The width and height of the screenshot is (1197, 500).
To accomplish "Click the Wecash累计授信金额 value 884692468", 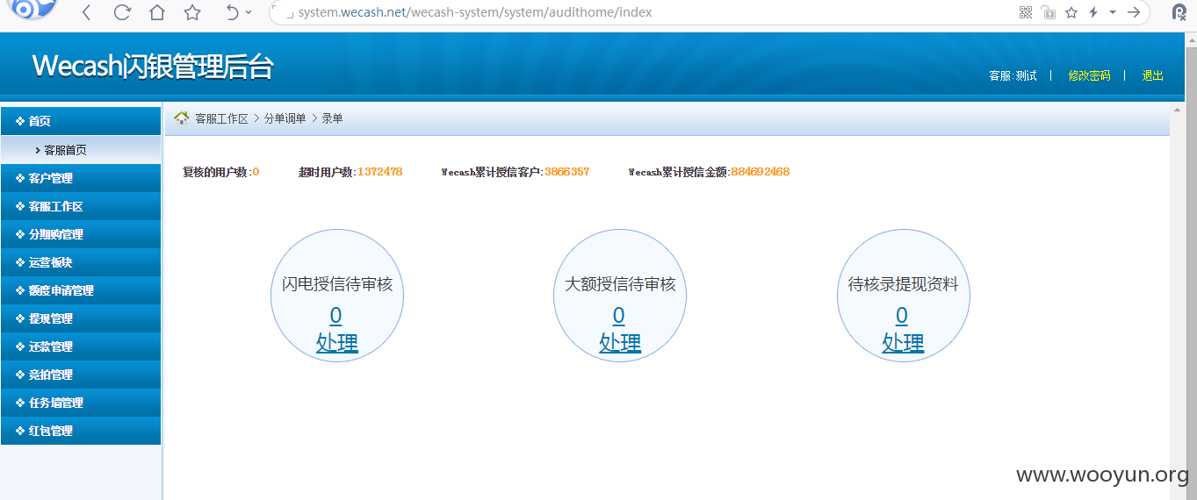I will 761,172.
